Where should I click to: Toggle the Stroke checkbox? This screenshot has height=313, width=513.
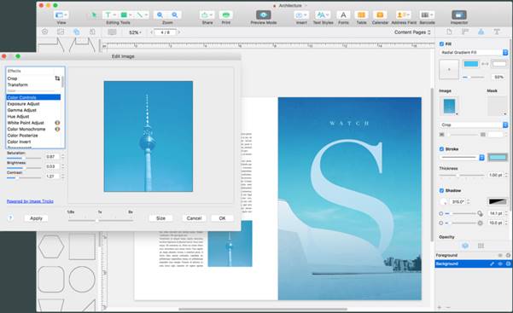[441, 148]
